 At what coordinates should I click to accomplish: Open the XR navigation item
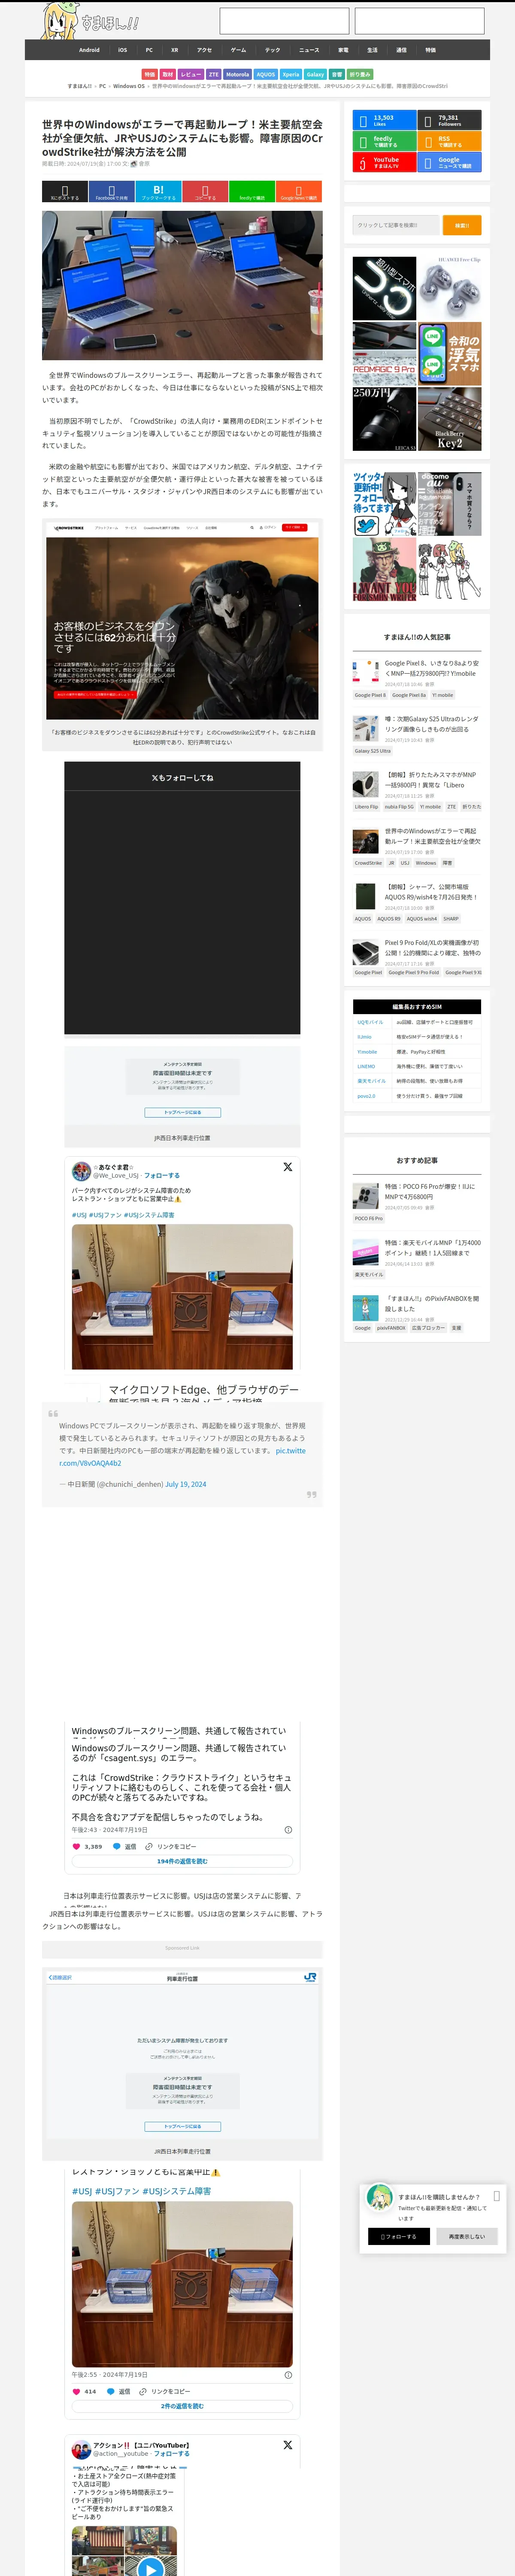[x=174, y=50]
